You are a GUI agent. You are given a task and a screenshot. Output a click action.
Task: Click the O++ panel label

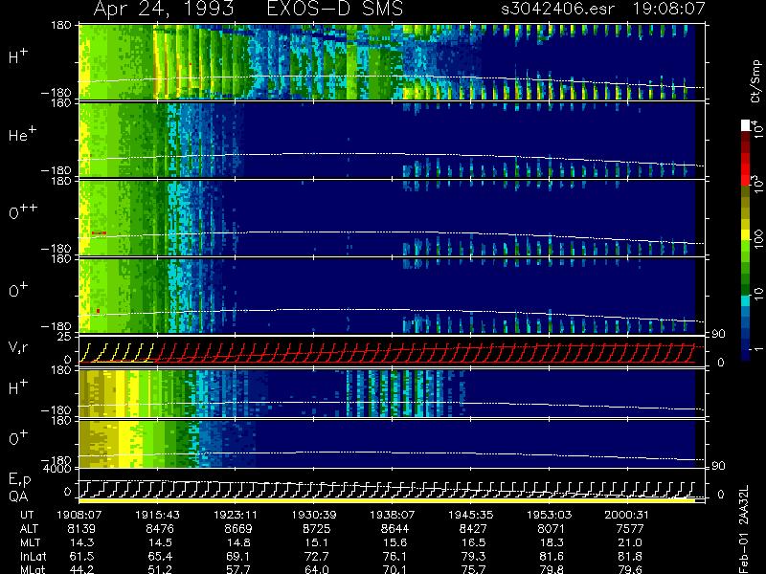point(23,210)
